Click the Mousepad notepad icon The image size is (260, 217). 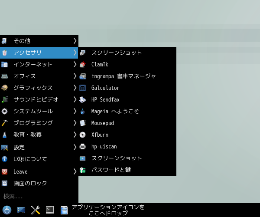coord(83,123)
